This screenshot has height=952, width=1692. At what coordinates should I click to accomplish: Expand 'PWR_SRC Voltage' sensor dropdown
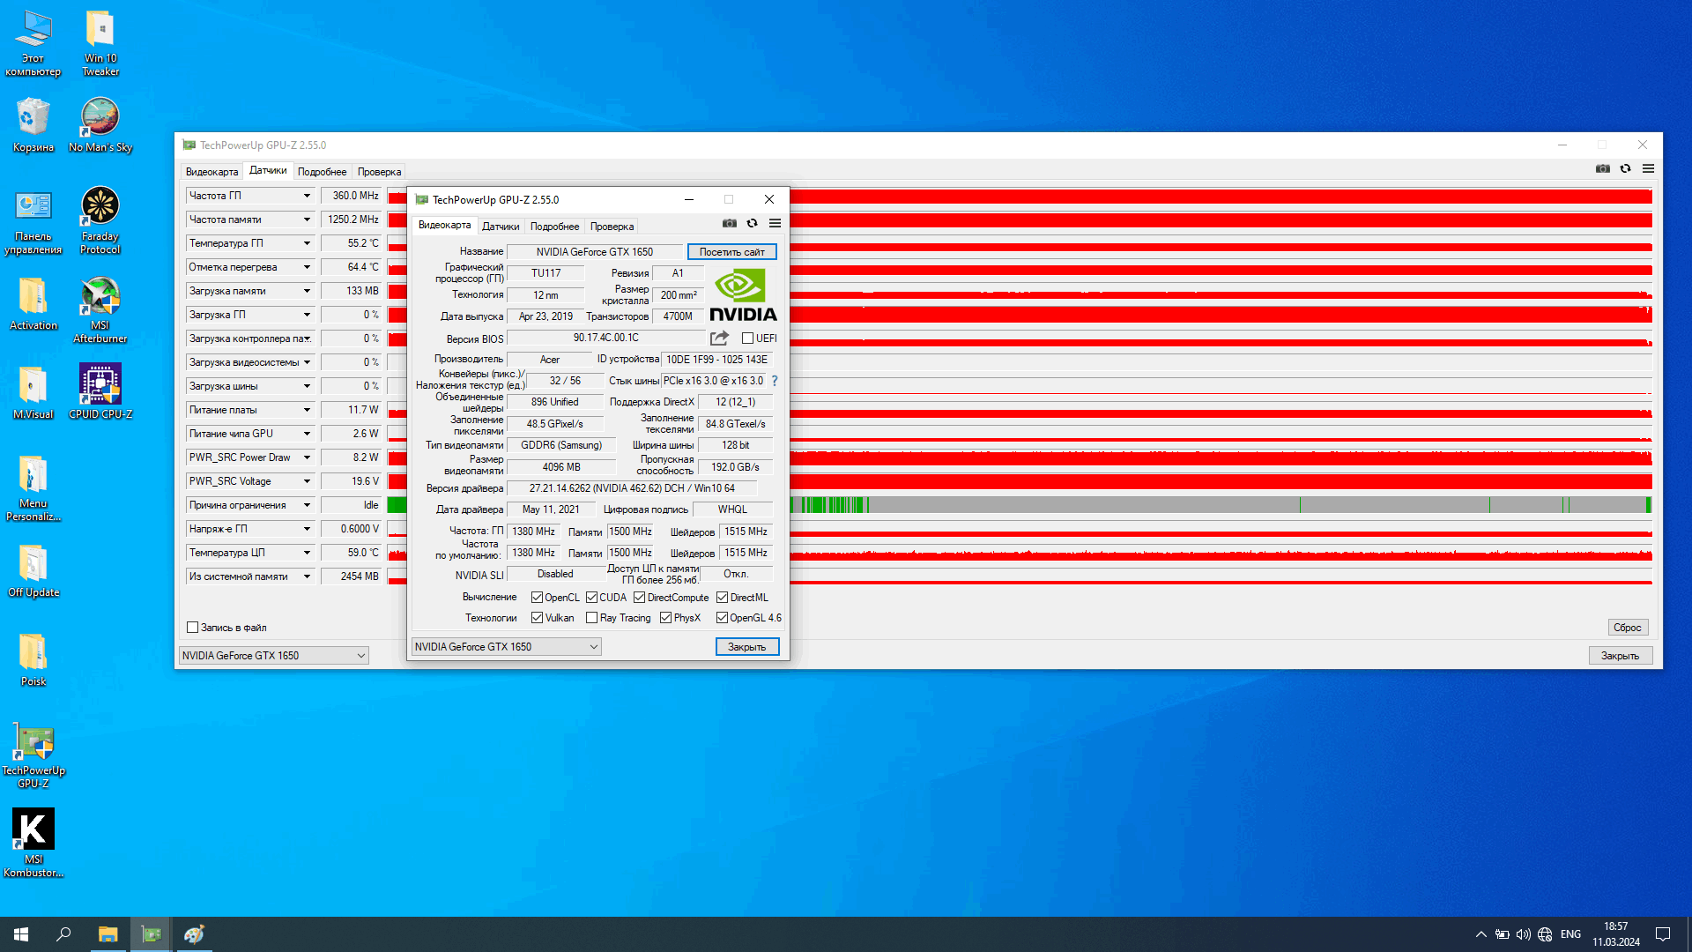click(x=307, y=481)
